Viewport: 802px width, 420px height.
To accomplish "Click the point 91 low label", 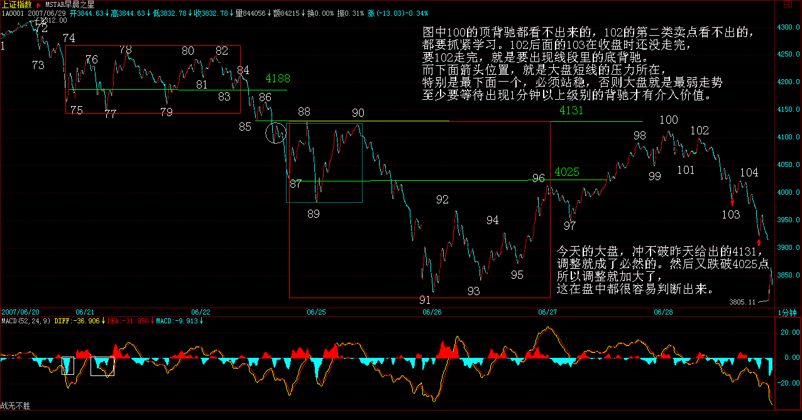I will pyautogui.click(x=425, y=300).
